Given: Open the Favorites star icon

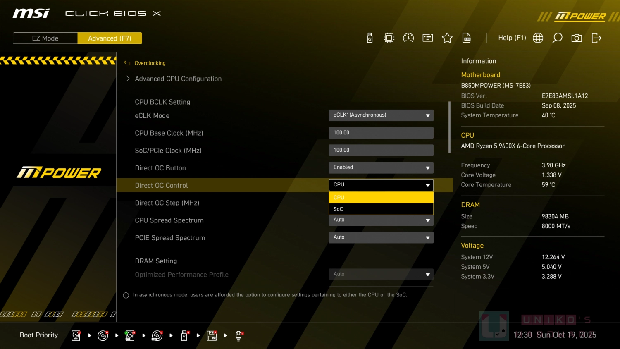Looking at the screenshot, I should coord(447,38).
